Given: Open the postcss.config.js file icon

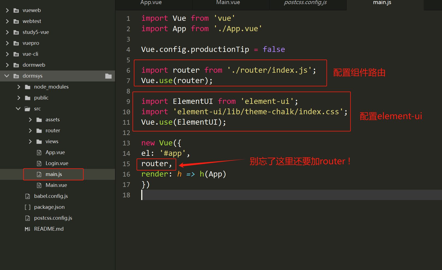Looking at the screenshot, I should click(x=27, y=218).
